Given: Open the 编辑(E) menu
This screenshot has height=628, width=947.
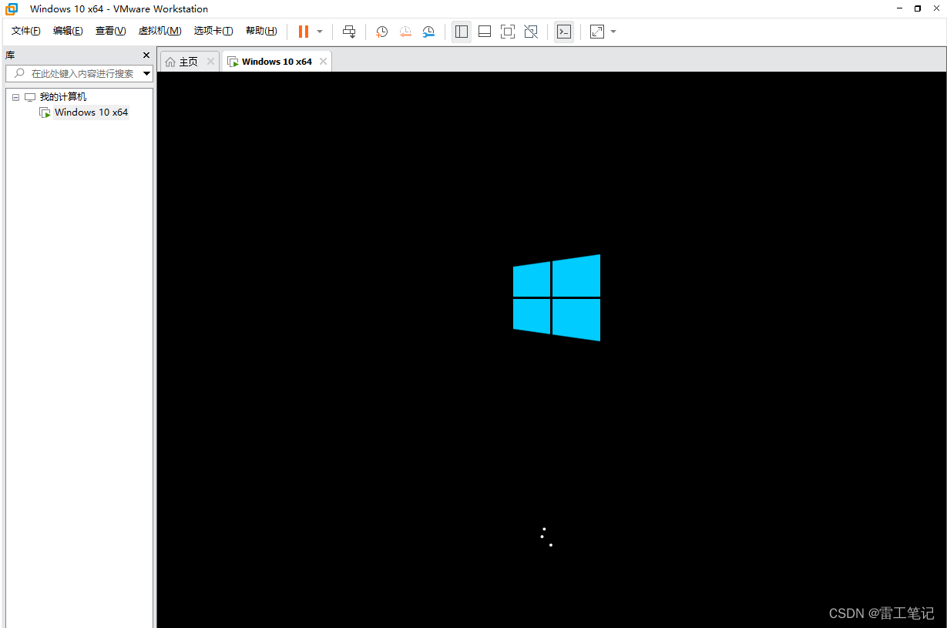Looking at the screenshot, I should point(68,31).
